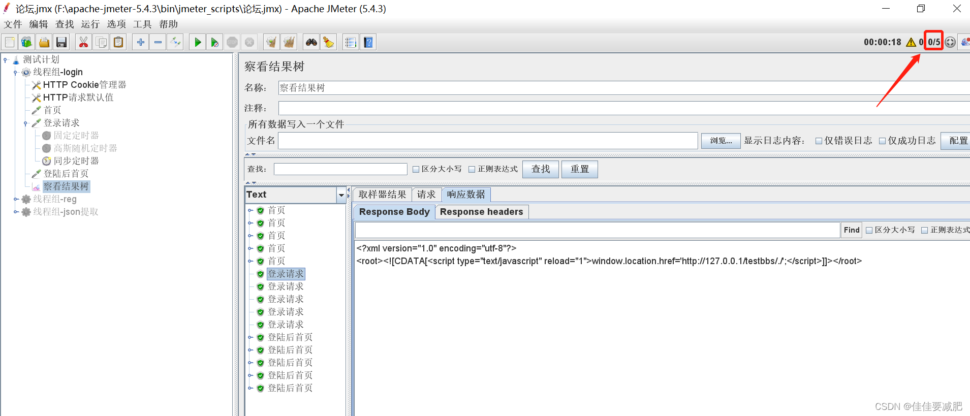The width and height of the screenshot is (970, 416).
Task: Expand the first 登陆后首页 result entry
Action: point(251,337)
